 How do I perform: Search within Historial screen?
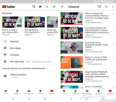106,7
